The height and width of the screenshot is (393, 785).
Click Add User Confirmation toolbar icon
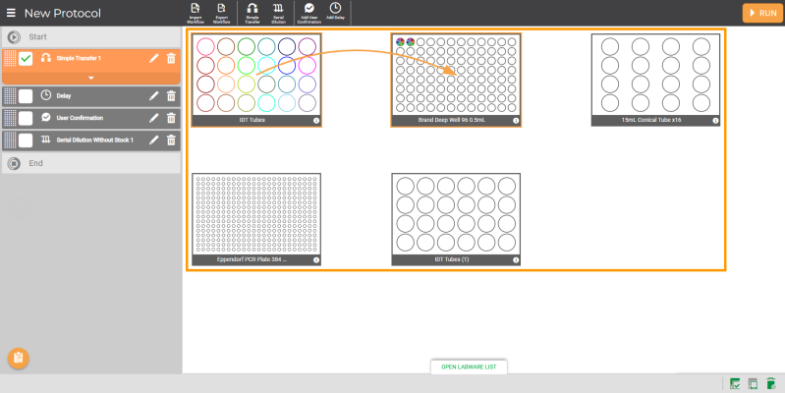[x=309, y=11]
